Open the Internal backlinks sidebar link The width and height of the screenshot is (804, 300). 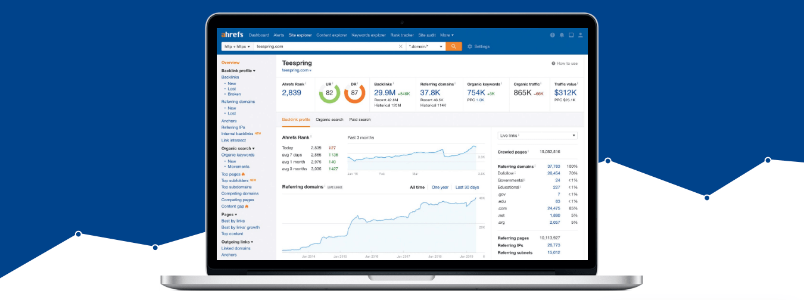tap(238, 134)
